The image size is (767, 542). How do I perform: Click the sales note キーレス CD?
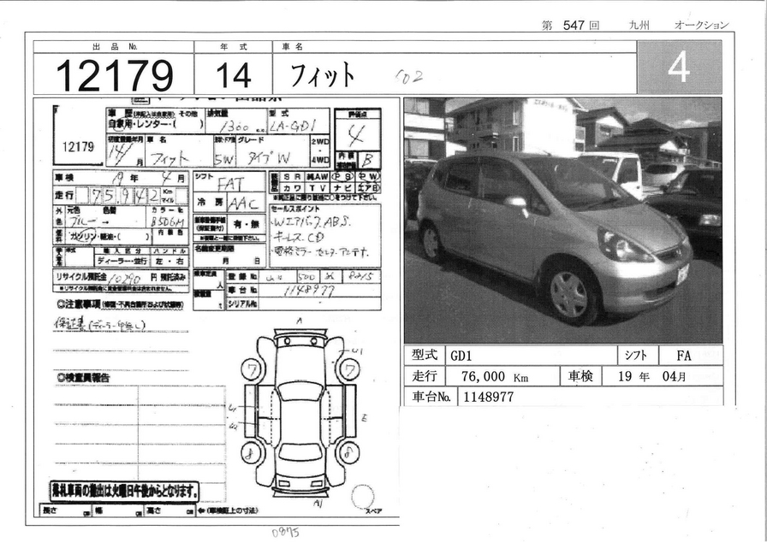[299, 238]
